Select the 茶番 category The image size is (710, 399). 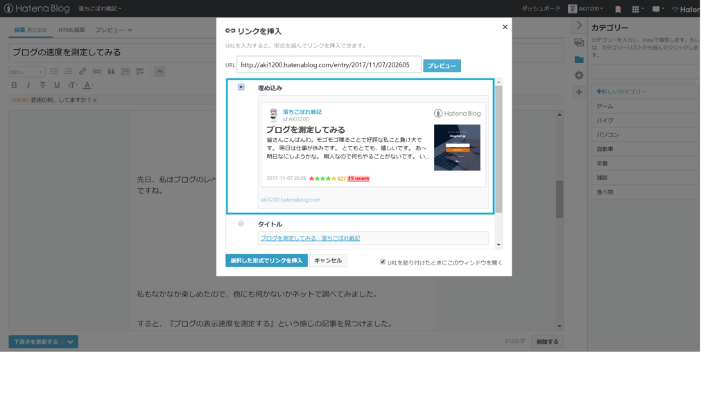[646, 163]
